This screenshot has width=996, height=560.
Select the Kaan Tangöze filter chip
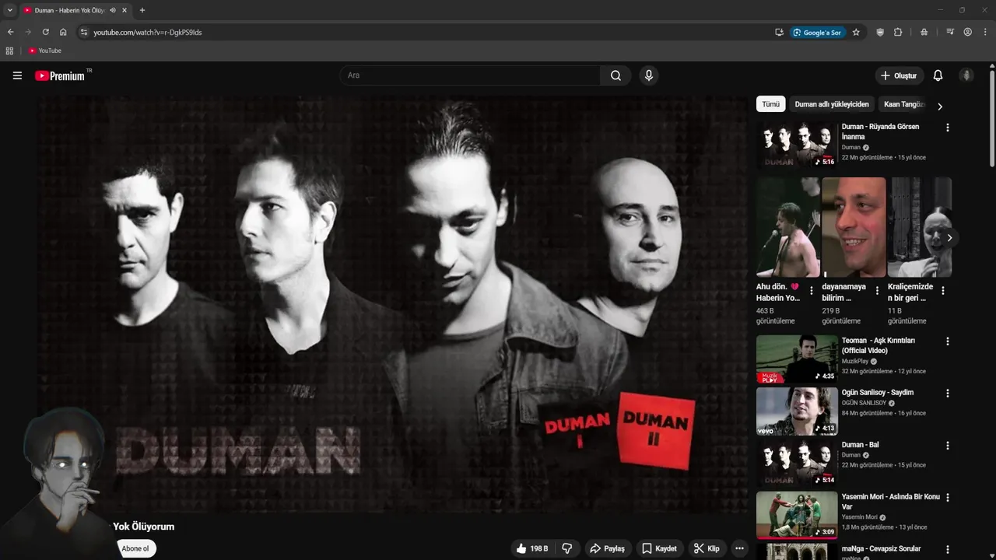click(x=903, y=104)
